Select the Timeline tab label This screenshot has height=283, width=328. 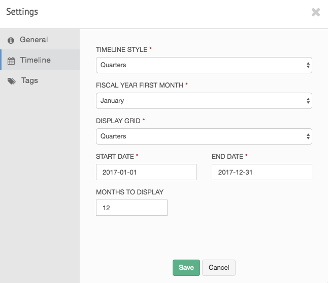coord(36,60)
